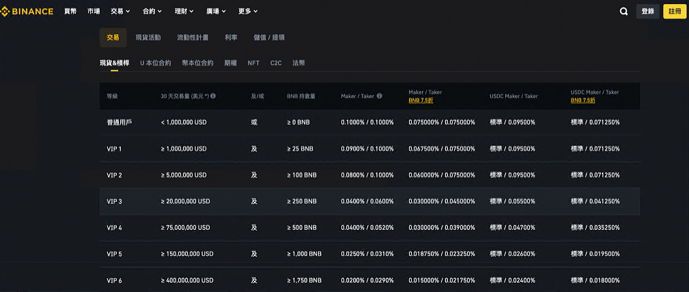Expand the 廣場 dropdown menu
The width and height of the screenshot is (689, 292).
[216, 12]
